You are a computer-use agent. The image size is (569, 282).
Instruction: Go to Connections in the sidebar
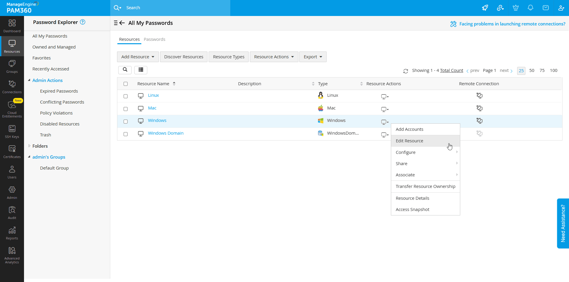(x=12, y=87)
